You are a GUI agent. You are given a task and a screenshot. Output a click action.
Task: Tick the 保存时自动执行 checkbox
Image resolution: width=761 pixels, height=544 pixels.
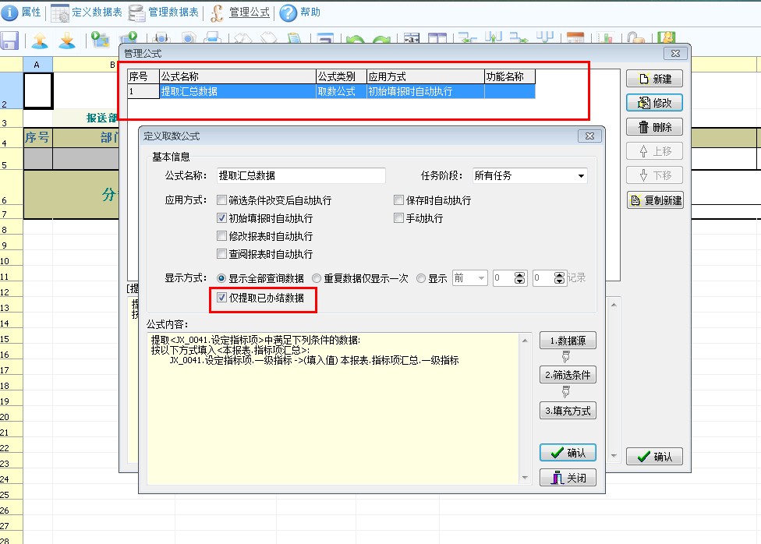point(399,200)
